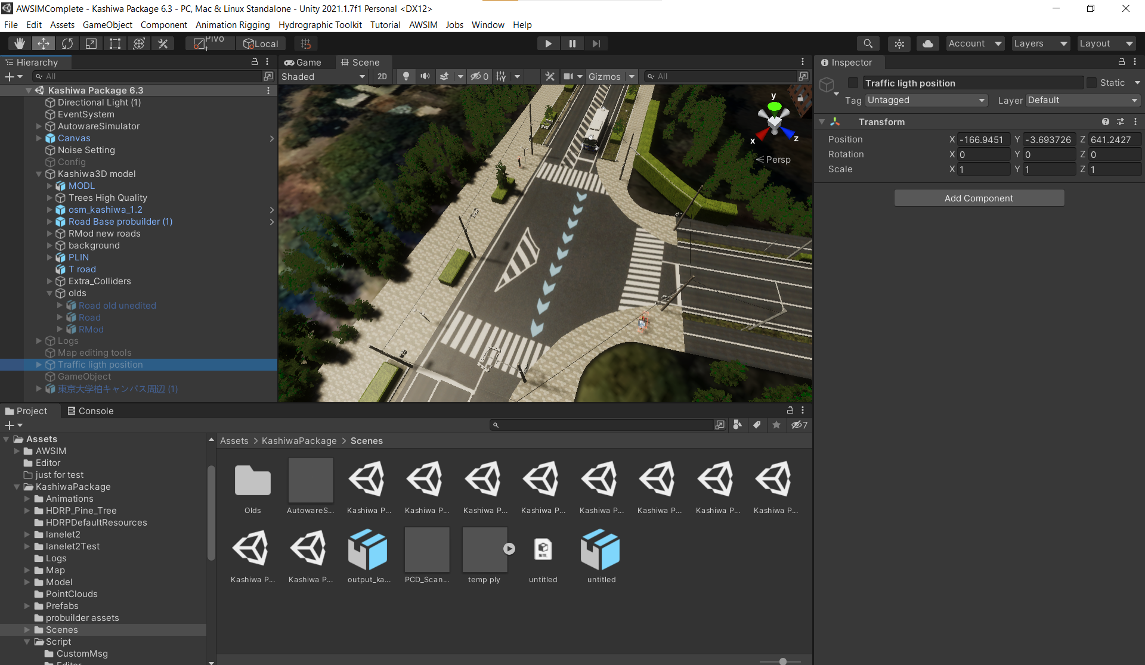
Task: Open Gizmos dropdown arrow
Action: click(632, 76)
